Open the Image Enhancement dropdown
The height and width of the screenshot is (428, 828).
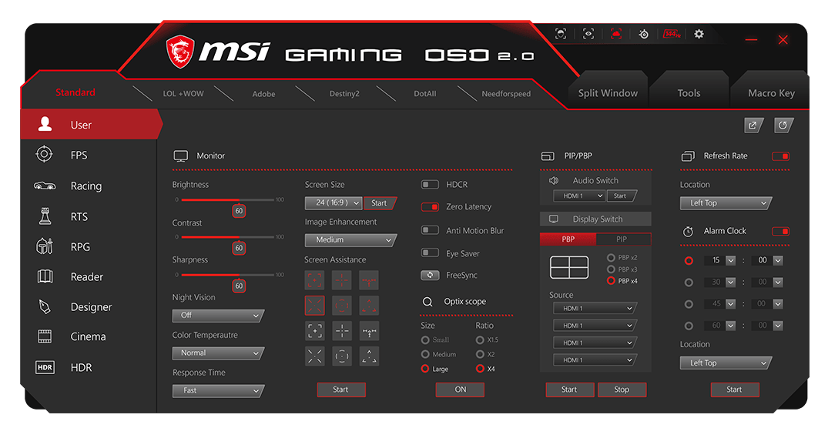[x=350, y=240]
